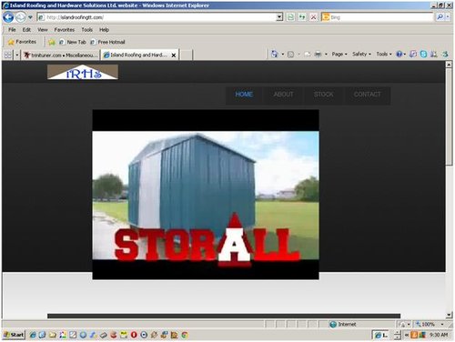Click the Read Mail icon

tap(308, 55)
